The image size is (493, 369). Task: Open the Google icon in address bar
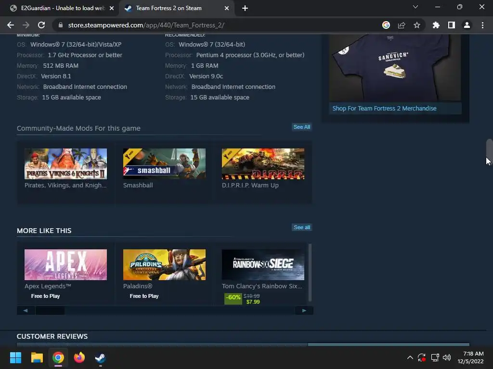pyautogui.click(x=386, y=25)
